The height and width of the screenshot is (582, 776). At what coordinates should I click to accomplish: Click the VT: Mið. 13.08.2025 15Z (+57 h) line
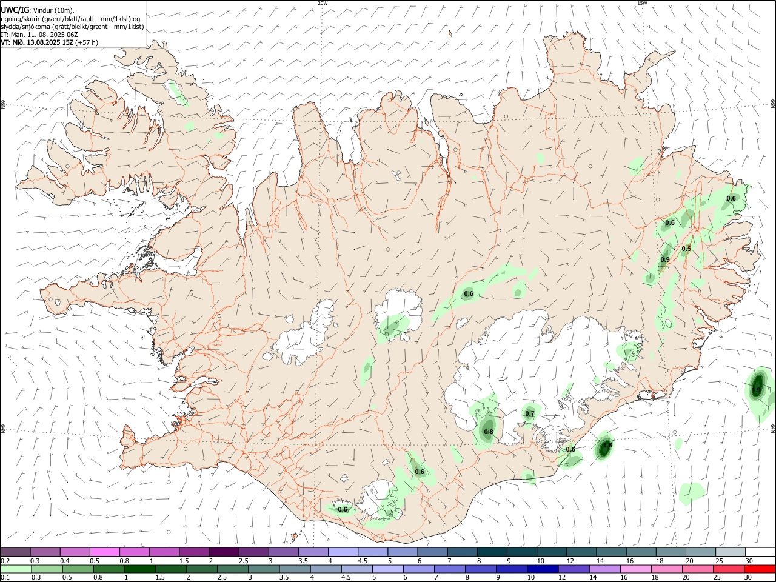[x=49, y=42]
